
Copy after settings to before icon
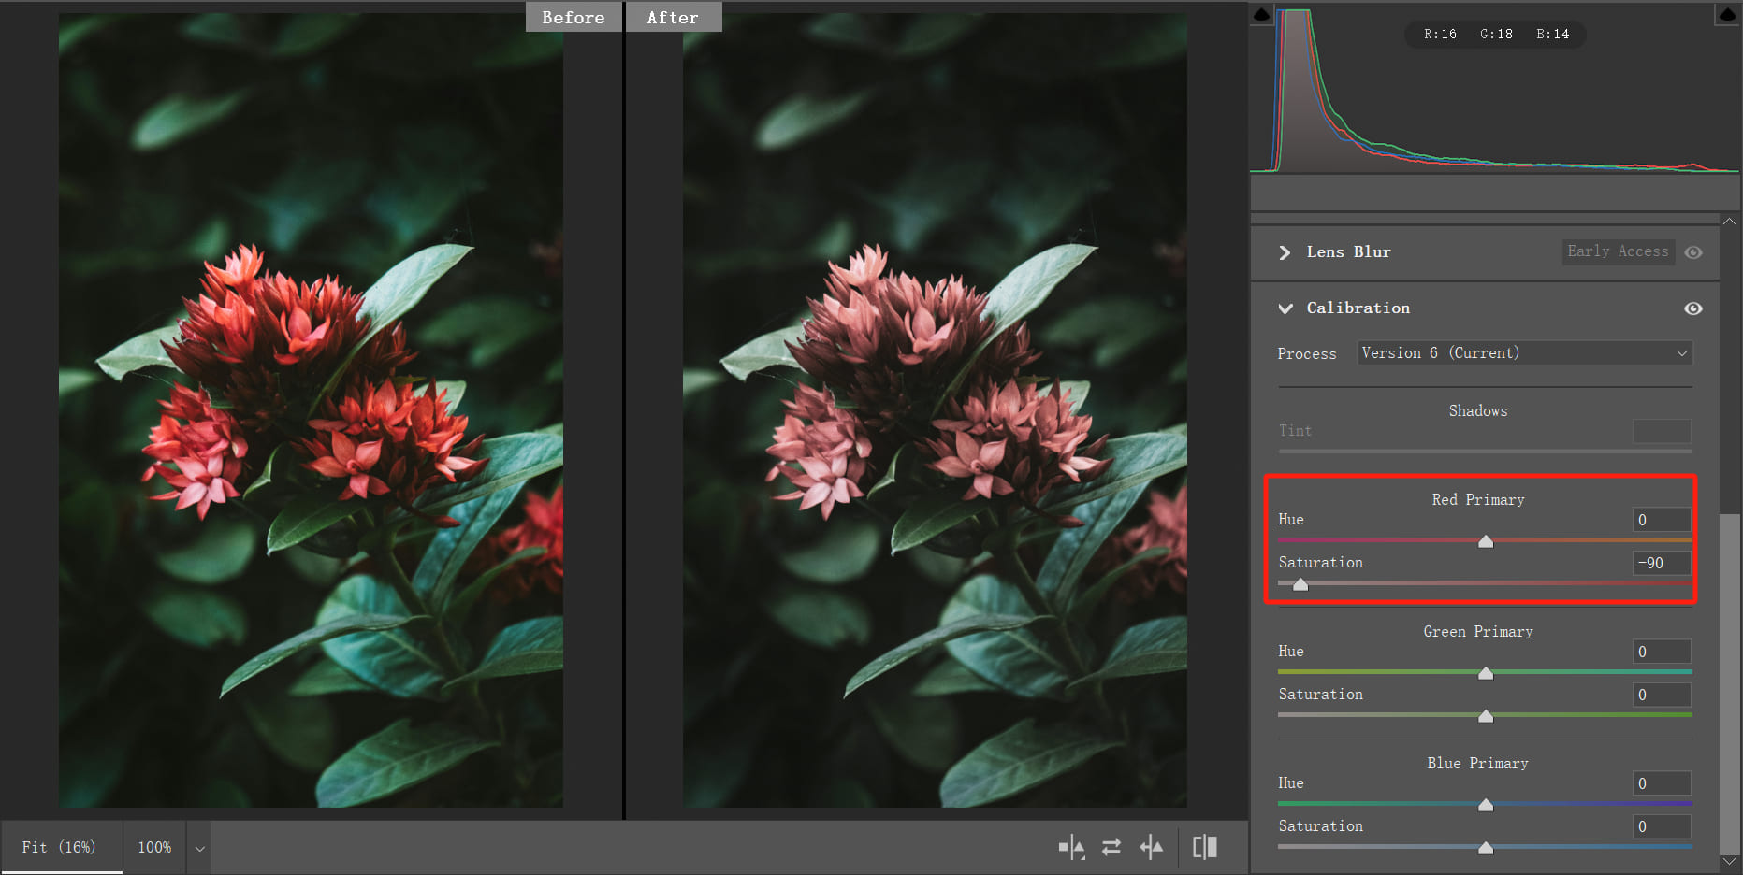coord(1152,848)
